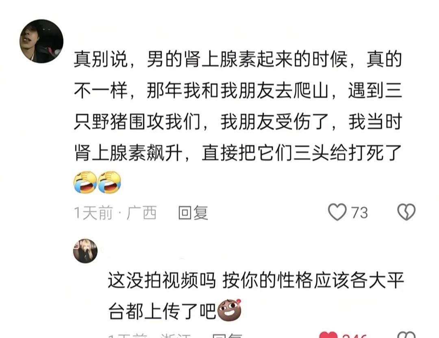Click the 73 likes count
439x338 pixels.
[x=359, y=213]
